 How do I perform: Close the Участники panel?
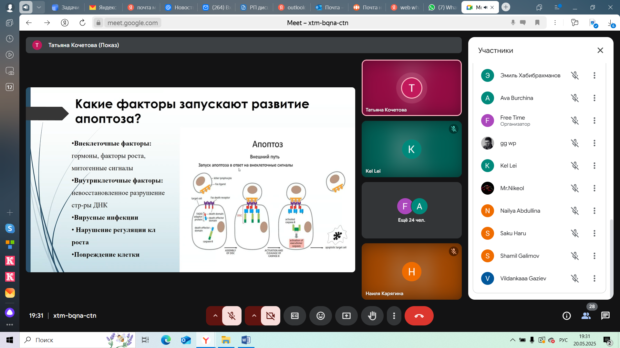click(x=600, y=50)
